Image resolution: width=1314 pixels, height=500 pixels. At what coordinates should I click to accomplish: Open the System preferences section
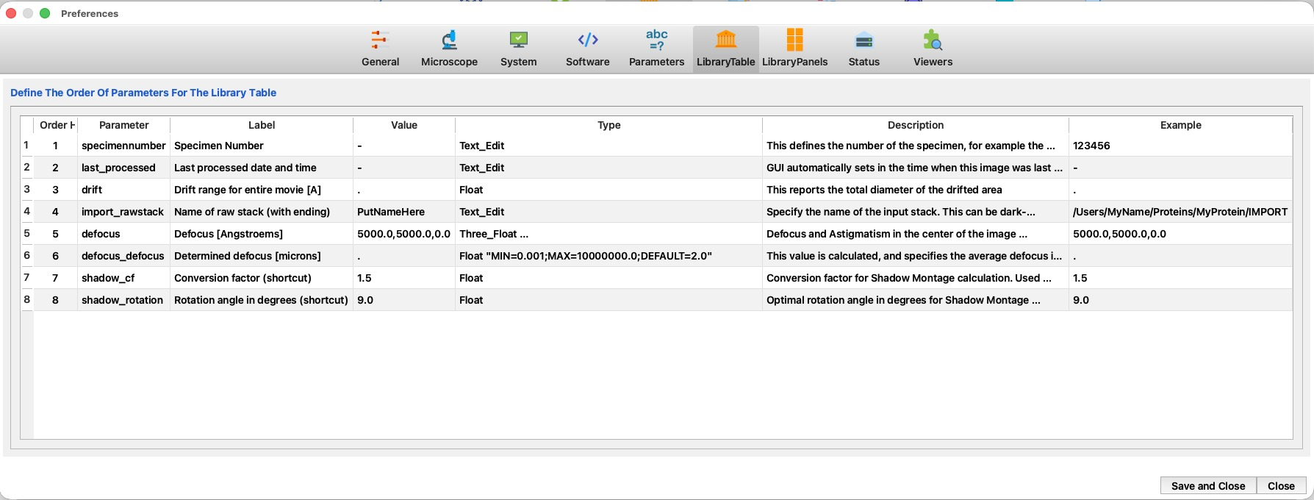pos(518,49)
